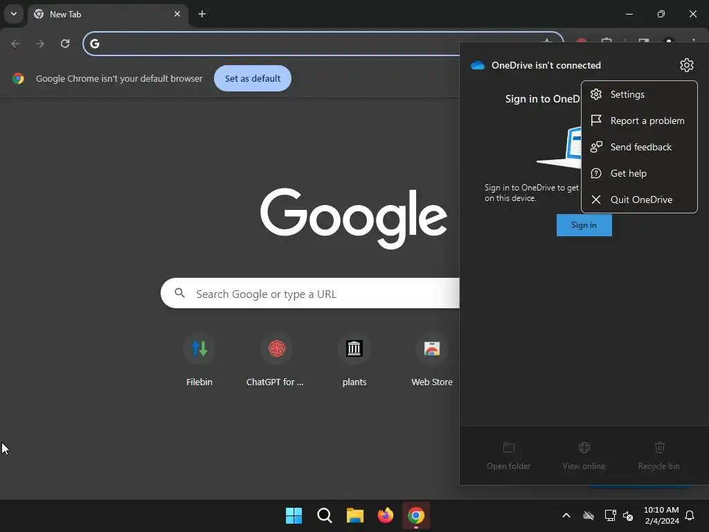Open Recycle bin in OneDrive panel
The width and height of the screenshot is (709, 532).
659,456
